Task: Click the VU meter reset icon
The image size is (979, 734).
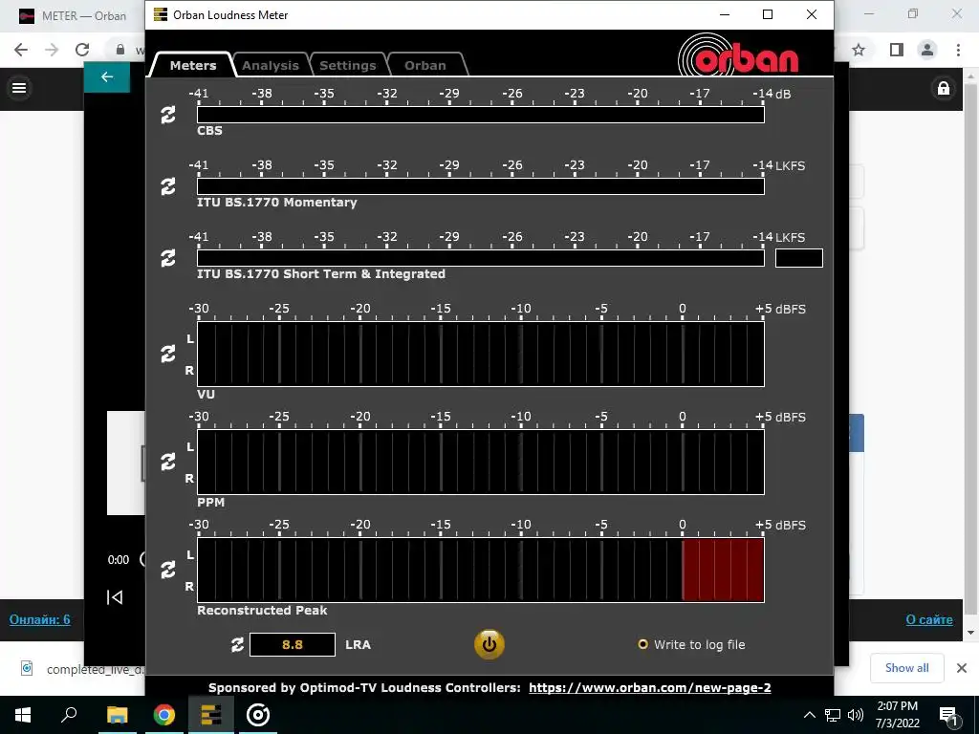Action: point(168,354)
